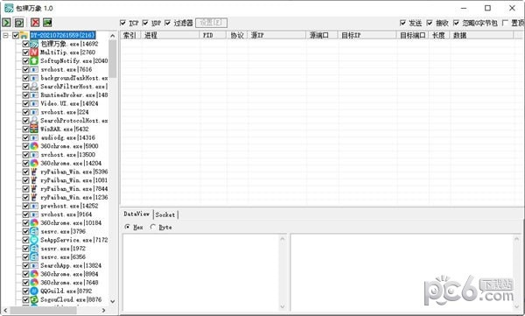525x316 pixels.
Task: Switch to the Socket tab
Action: pos(165,214)
